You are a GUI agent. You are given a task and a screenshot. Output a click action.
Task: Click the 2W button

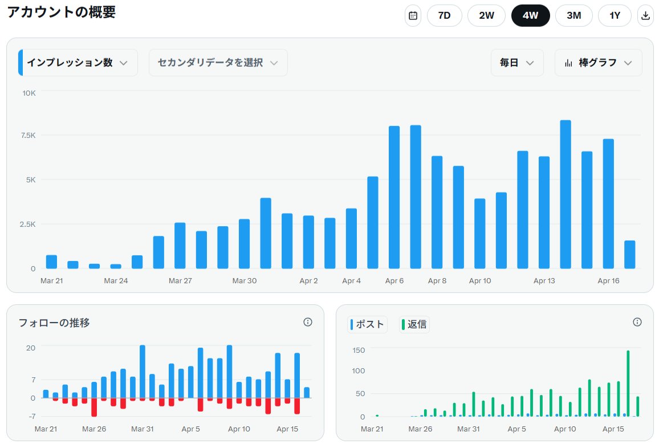point(486,15)
